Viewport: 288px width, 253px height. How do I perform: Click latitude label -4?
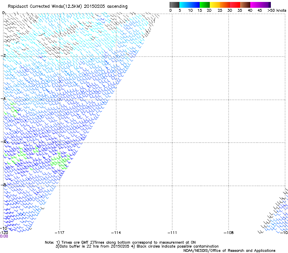tap(3, 98)
